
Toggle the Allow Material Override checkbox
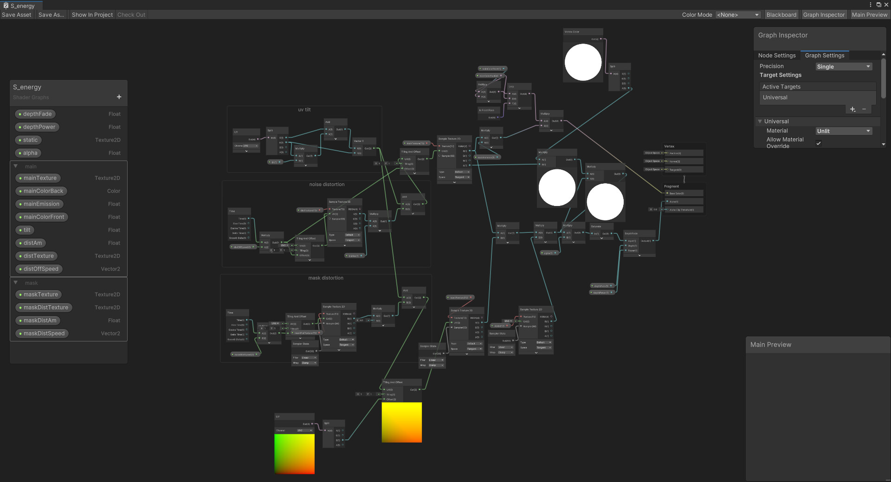tap(819, 143)
